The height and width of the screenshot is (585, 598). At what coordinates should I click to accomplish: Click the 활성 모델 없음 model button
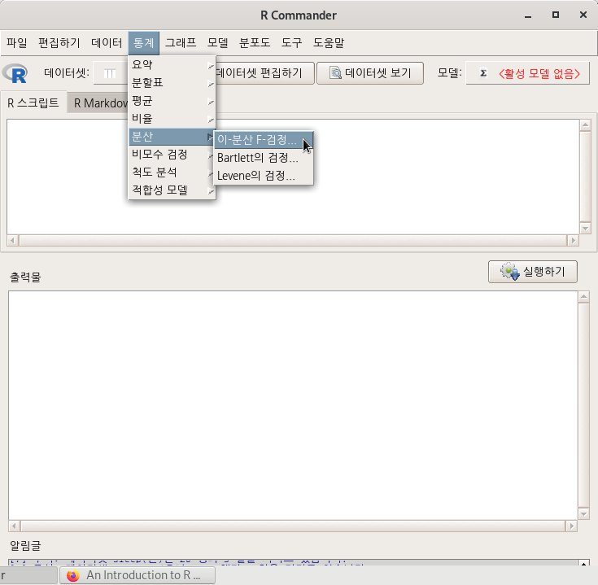click(527, 73)
